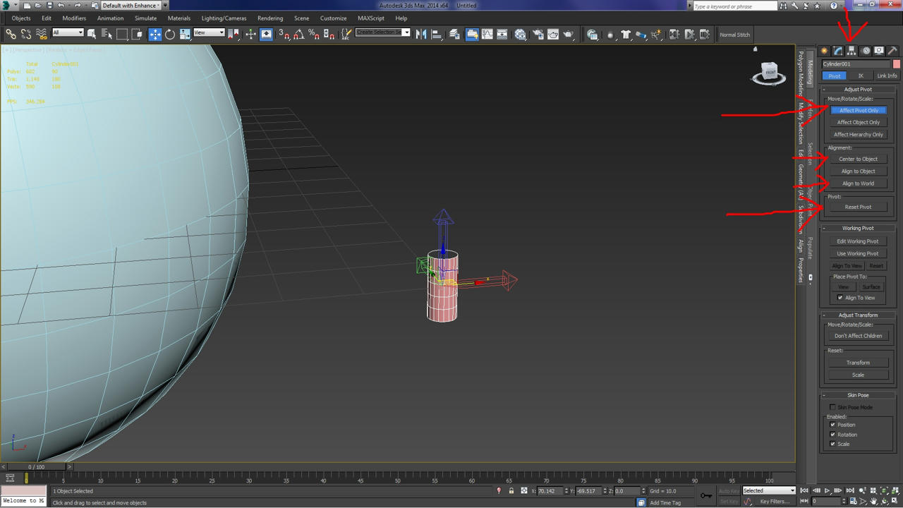Toggle the 3D Snaps tool
903x508 pixels.
click(x=284, y=34)
